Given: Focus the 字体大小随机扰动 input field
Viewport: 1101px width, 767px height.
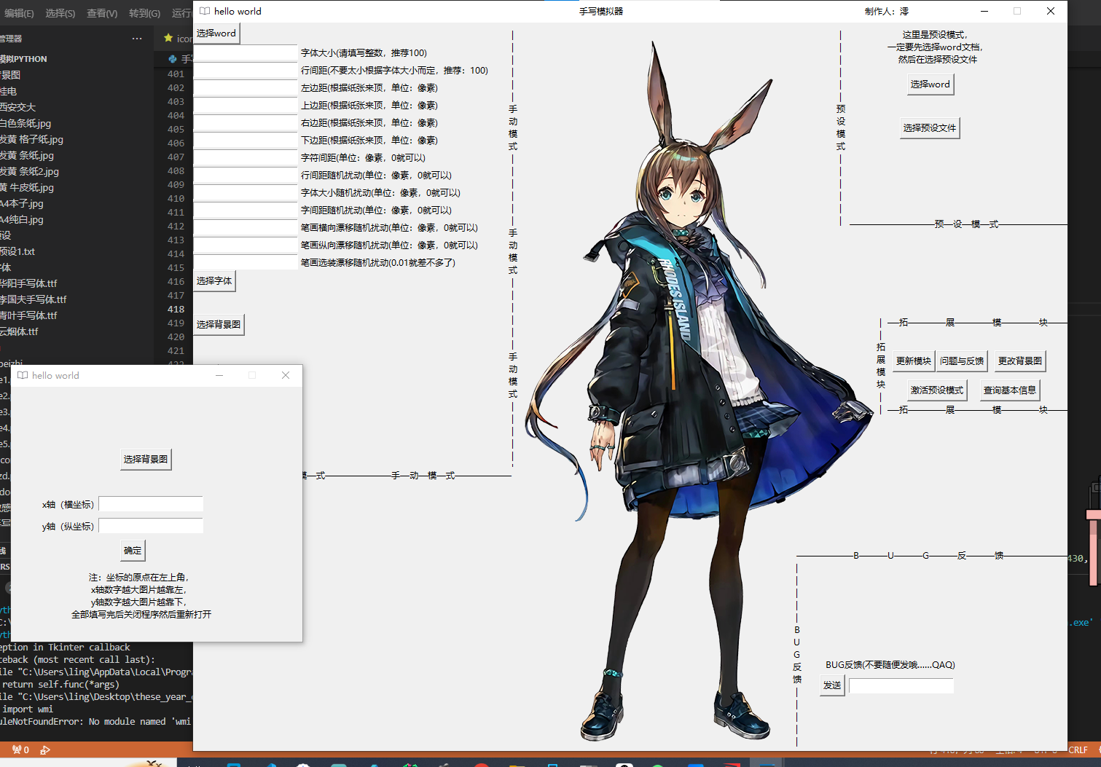Looking at the screenshot, I should 246,192.
